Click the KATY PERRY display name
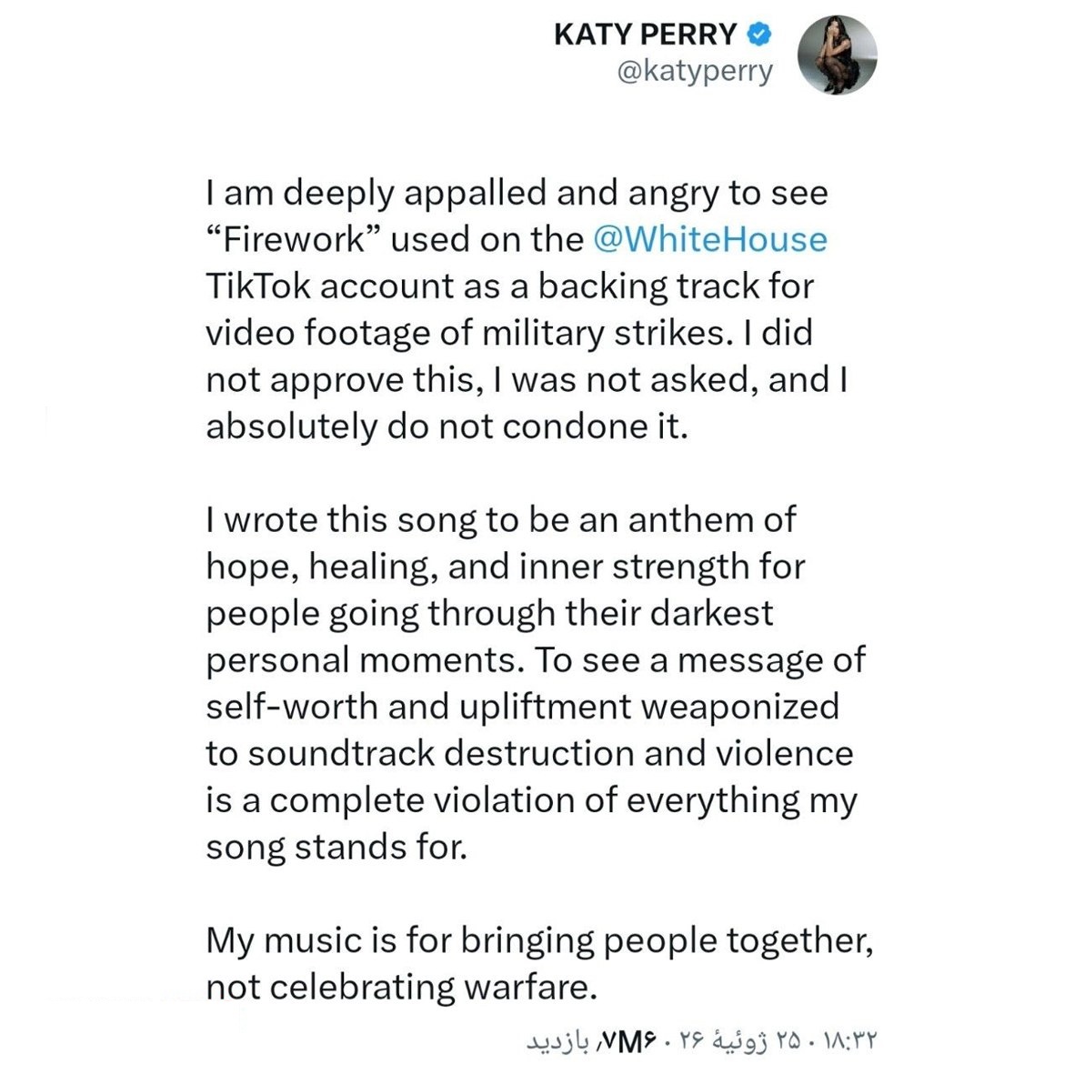The height and width of the screenshot is (1074, 1074). [646, 35]
